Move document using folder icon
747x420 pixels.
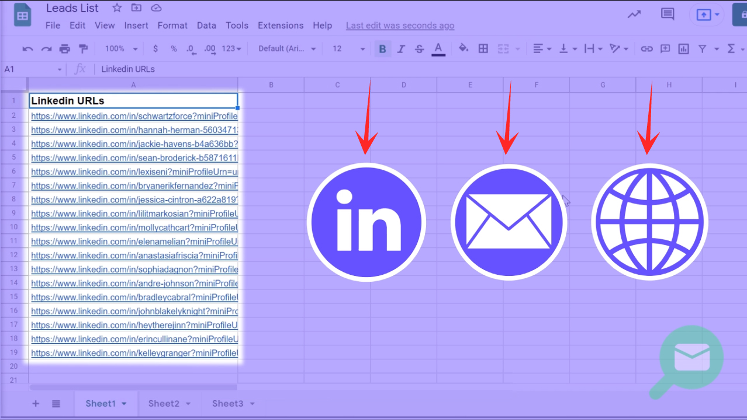[x=136, y=8]
